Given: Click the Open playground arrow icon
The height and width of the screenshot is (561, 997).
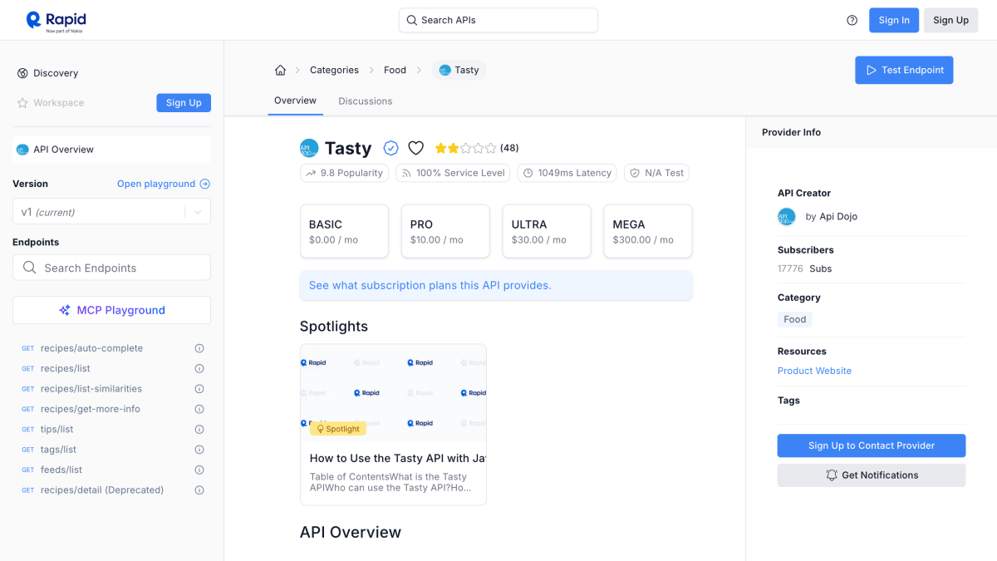Looking at the screenshot, I should pos(205,184).
